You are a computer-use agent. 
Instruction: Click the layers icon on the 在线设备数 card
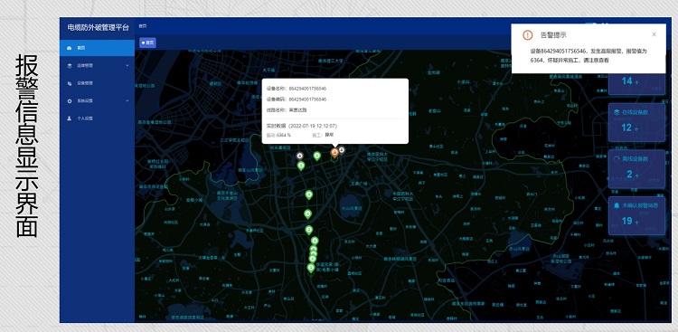[x=617, y=112]
